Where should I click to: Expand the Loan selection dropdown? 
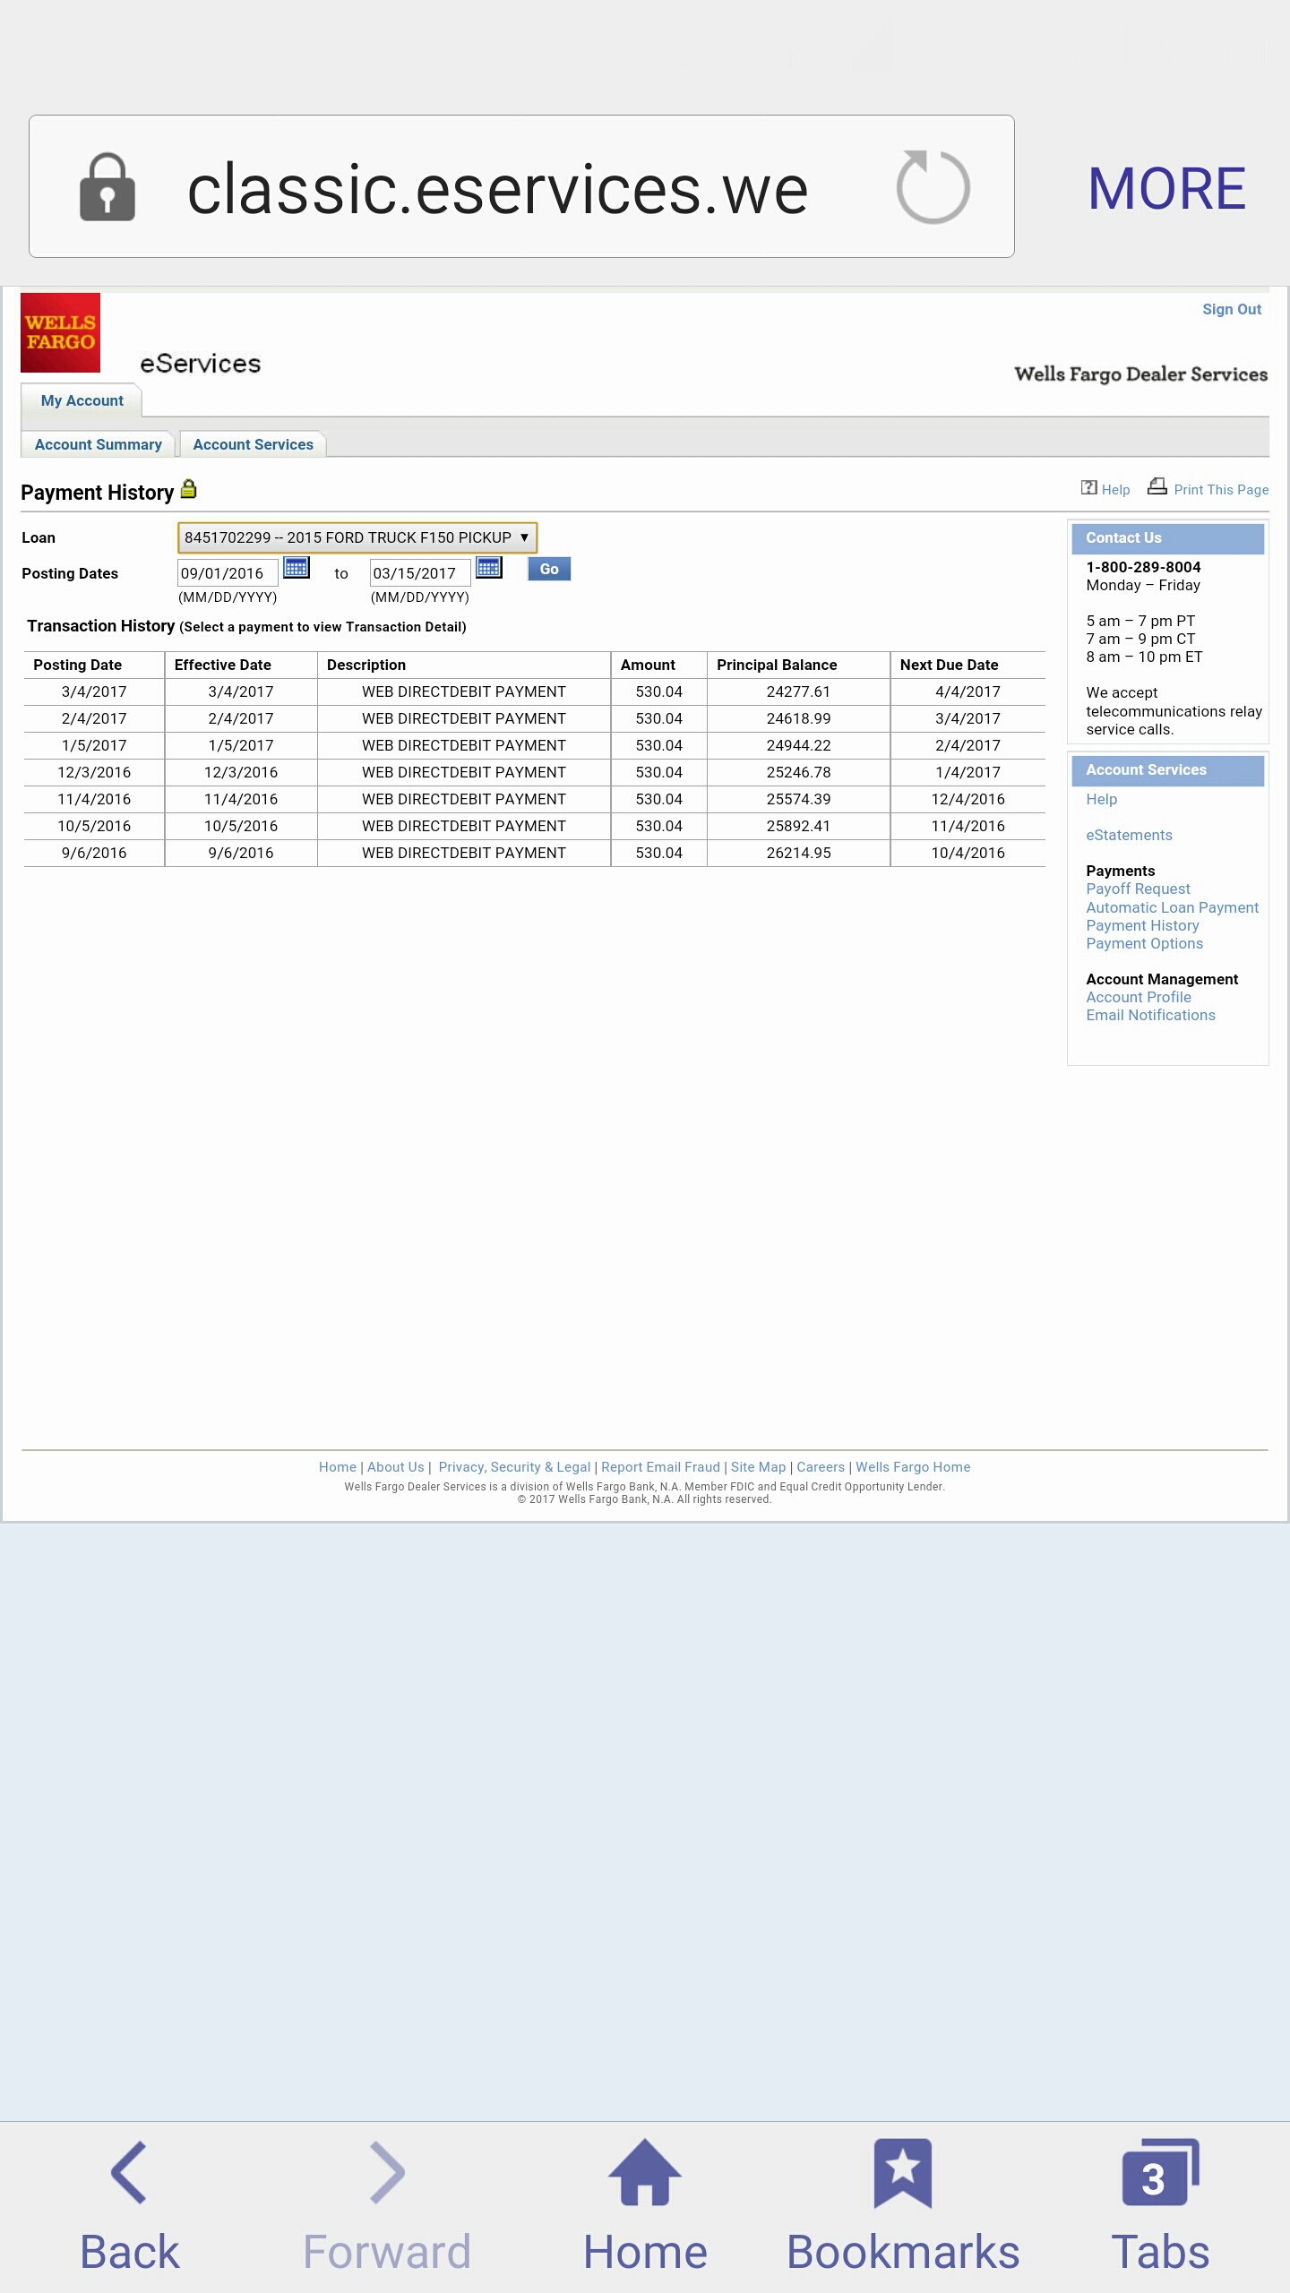[357, 537]
